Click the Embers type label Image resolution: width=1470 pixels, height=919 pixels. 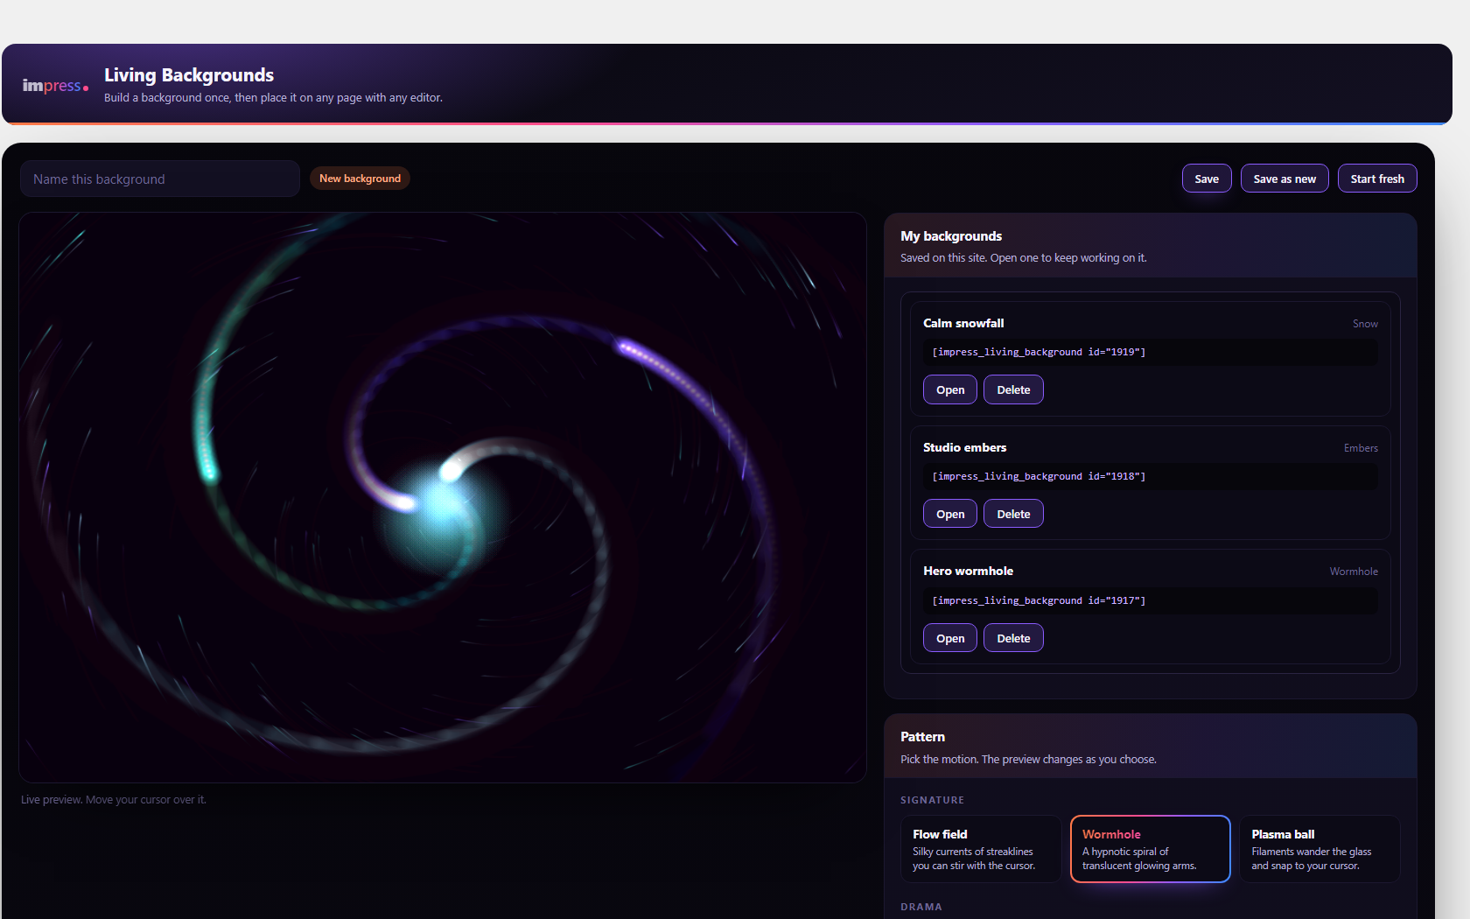[x=1361, y=448]
